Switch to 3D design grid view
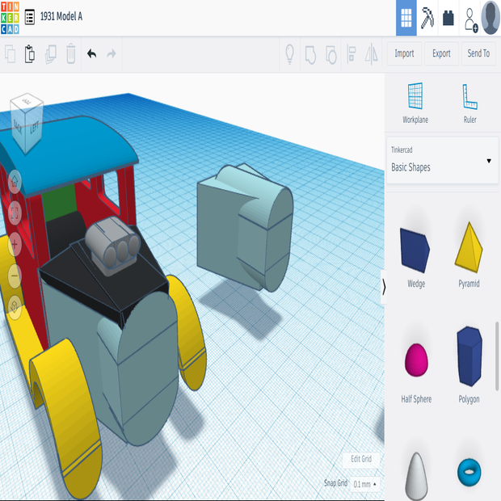Image resolution: width=501 pixels, height=501 pixels. click(406, 18)
